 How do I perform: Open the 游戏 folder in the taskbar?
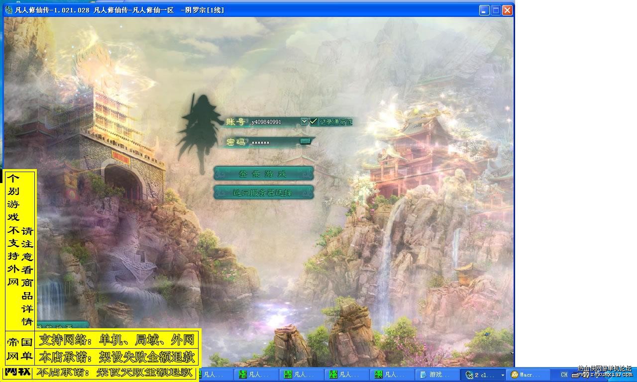click(436, 375)
